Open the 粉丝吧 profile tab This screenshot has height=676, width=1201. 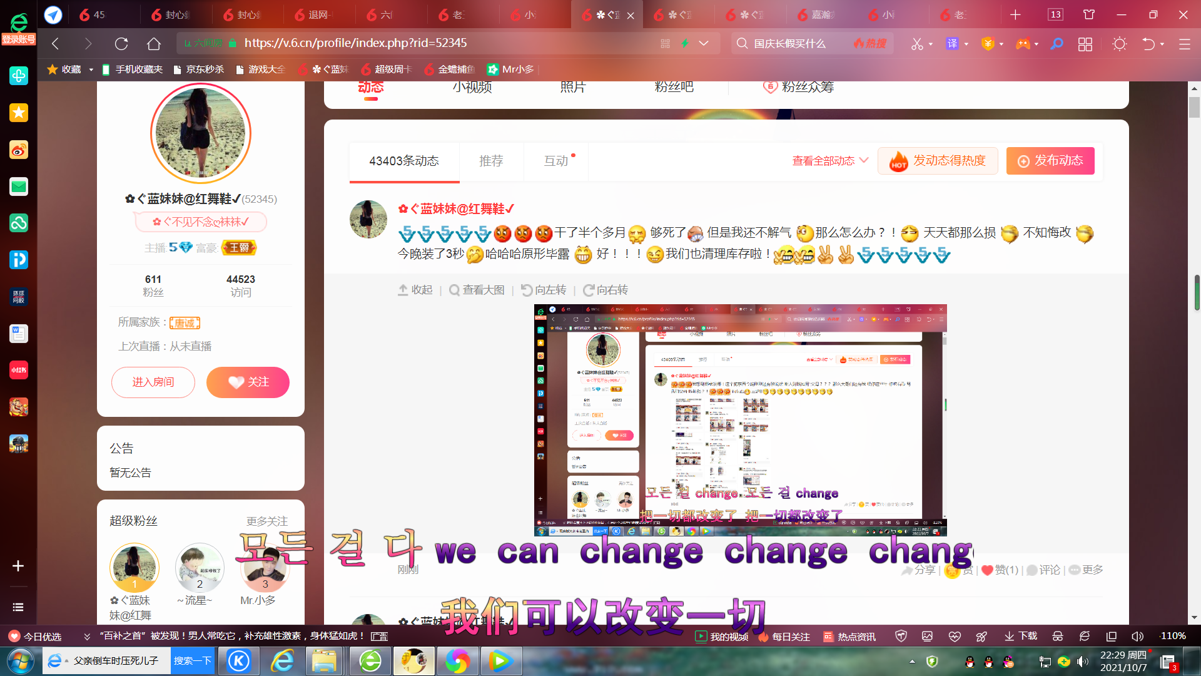[x=674, y=87]
